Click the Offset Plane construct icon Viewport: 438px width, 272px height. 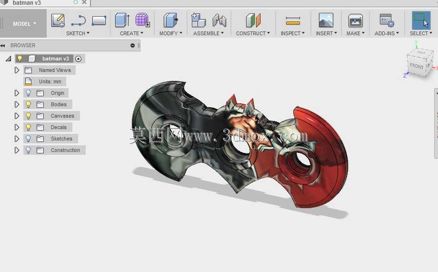coord(253,20)
